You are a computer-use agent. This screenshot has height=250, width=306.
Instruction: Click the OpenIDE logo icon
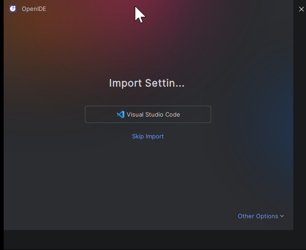click(x=13, y=9)
